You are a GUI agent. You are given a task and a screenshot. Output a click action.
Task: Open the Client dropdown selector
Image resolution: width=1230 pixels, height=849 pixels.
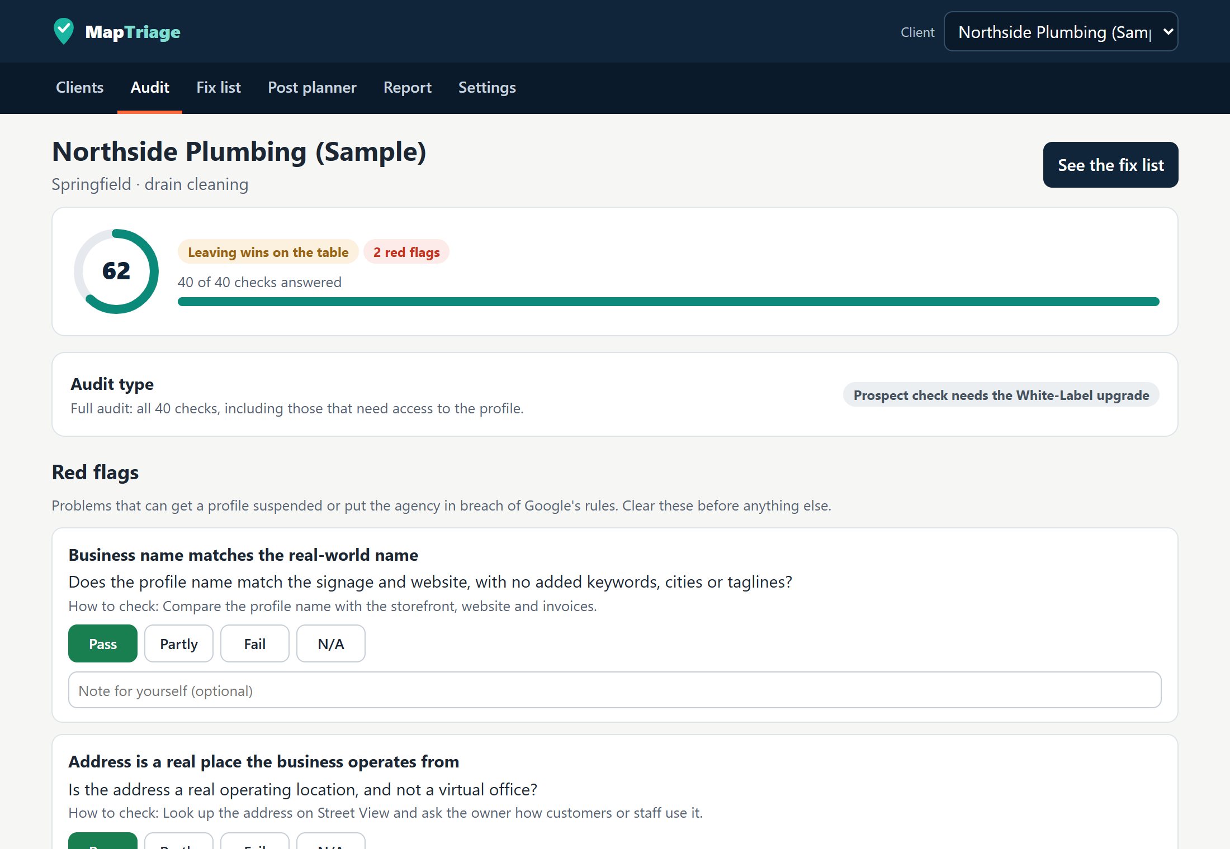[x=1061, y=32]
